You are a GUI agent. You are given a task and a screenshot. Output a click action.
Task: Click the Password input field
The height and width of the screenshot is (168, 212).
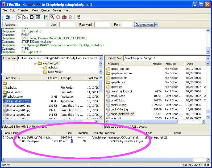pyautogui.click(x=102, y=25)
